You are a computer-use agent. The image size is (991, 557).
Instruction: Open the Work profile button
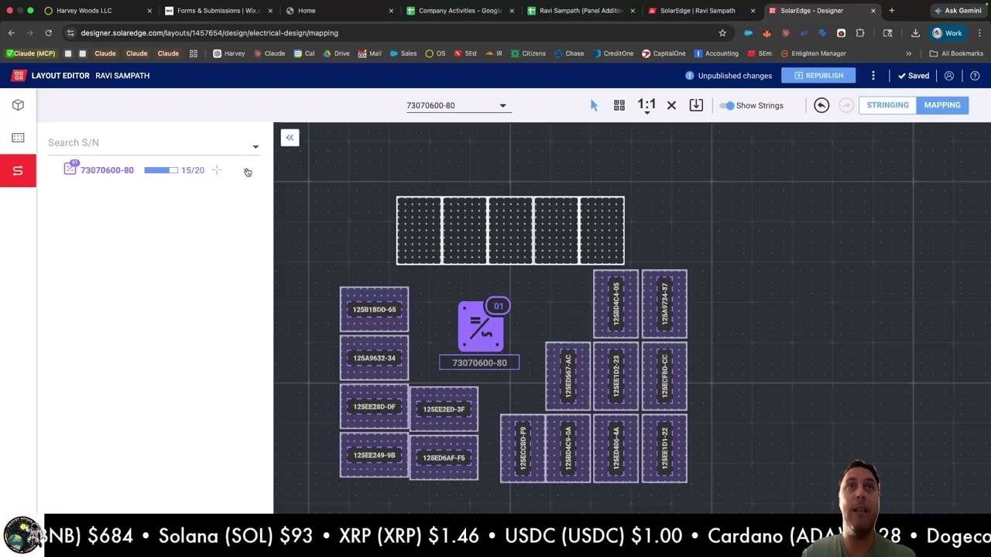(947, 33)
